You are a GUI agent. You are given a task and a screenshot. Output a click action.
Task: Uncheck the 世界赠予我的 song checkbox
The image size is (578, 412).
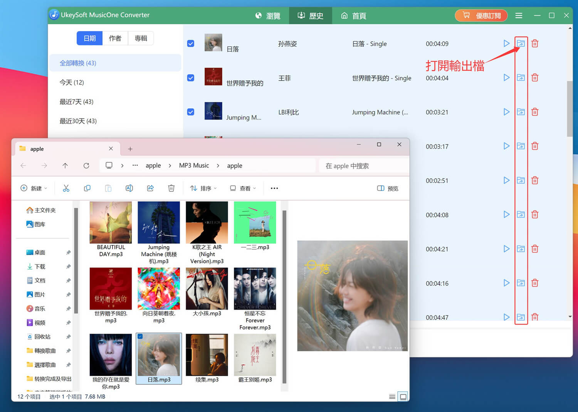191,78
